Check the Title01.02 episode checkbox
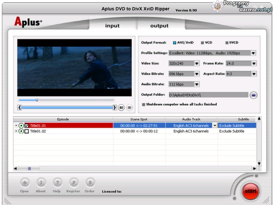Viewport: 273px width, 205px height. click(x=27, y=131)
